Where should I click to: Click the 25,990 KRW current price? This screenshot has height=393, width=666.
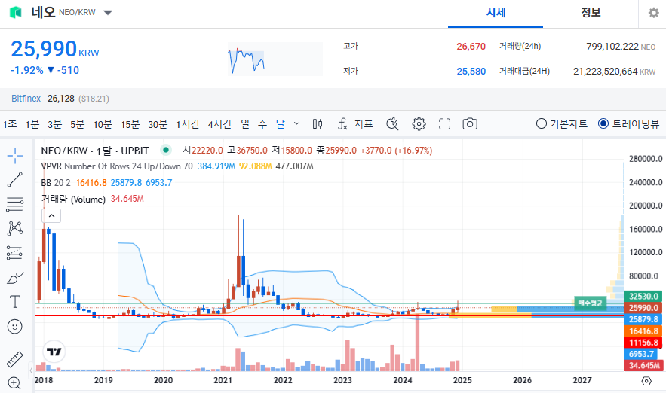[x=54, y=49]
